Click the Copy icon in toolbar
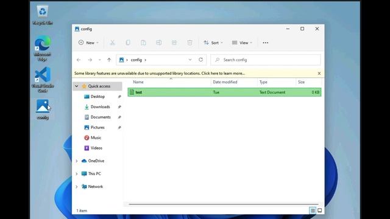The width and height of the screenshot is (390, 219). pos(128,43)
